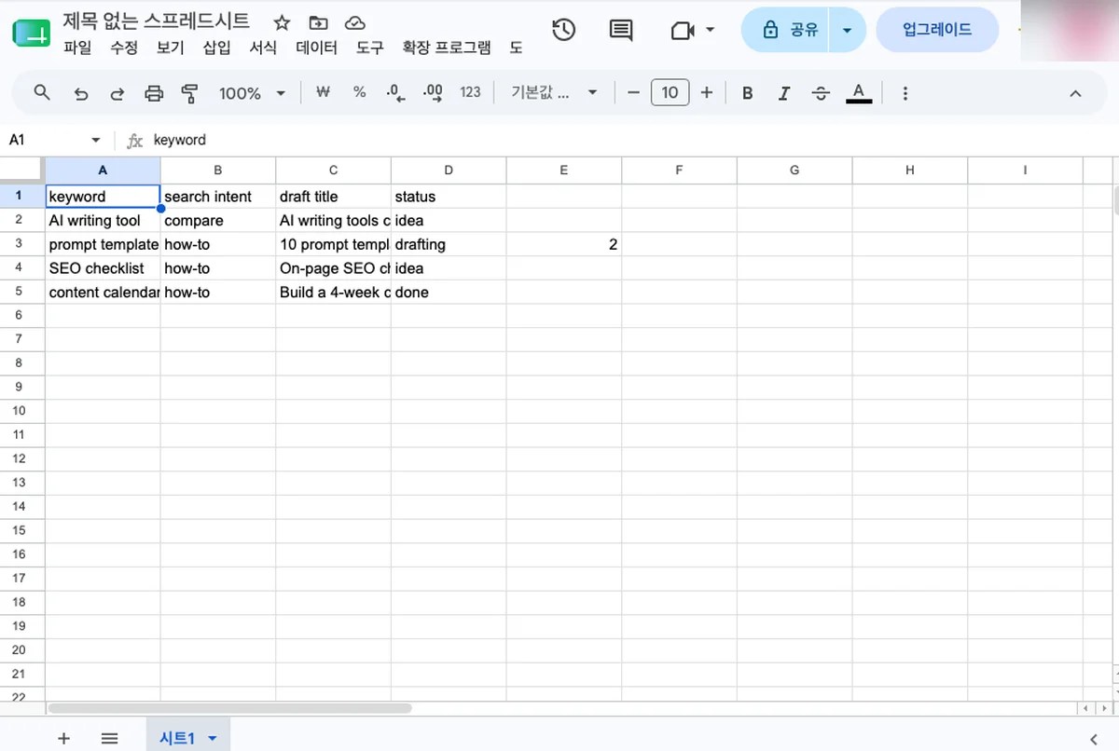Activate the paint format roller
1119x751 pixels.
(190, 93)
